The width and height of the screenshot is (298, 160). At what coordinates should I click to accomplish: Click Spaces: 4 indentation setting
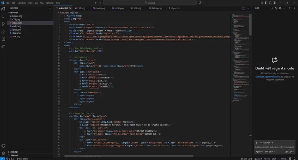point(258,159)
